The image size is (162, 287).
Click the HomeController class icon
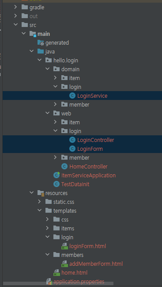click(x=64, y=166)
